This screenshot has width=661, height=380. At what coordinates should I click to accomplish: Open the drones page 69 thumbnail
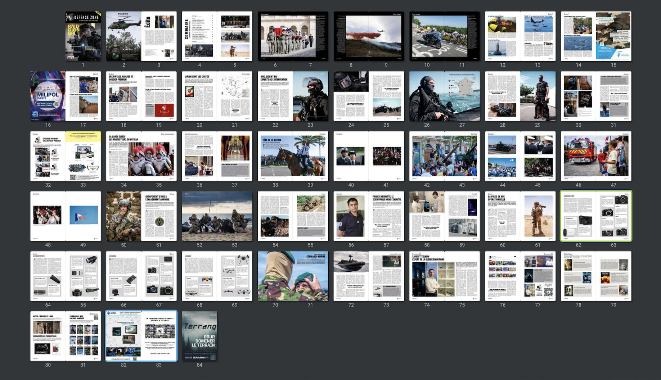pyautogui.click(x=235, y=276)
